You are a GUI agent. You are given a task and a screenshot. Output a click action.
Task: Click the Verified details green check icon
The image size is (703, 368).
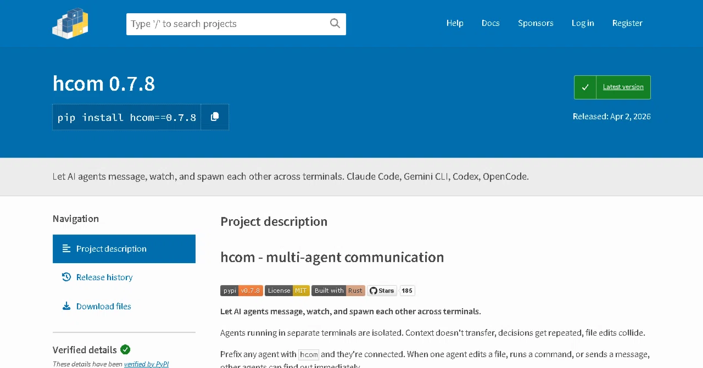pyautogui.click(x=125, y=349)
